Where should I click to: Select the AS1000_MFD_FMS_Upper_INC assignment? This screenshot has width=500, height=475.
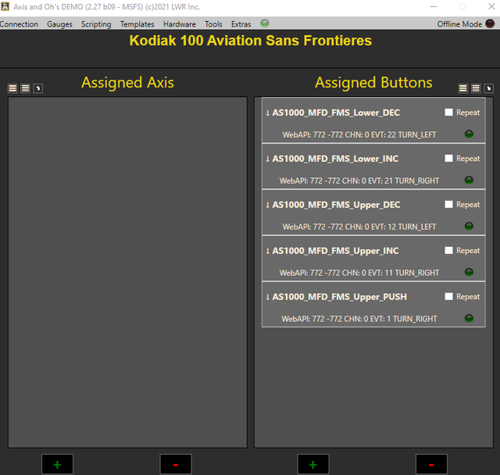point(373,259)
